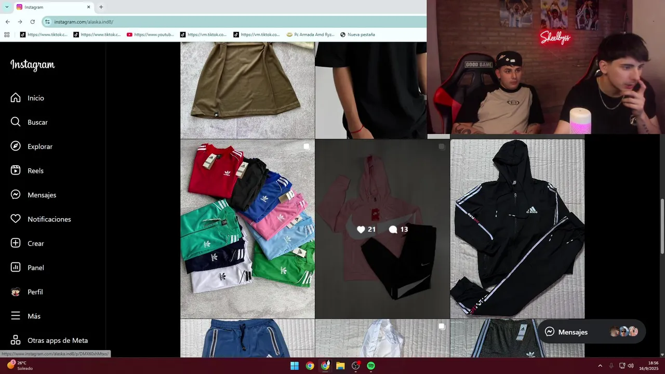This screenshot has width=665, height=374.
Task: Click the Inicio label in the sidebar
Action: (x=36, y=98)
